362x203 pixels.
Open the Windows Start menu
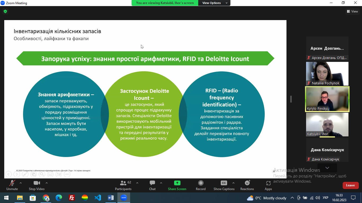(x=6, y=198)
